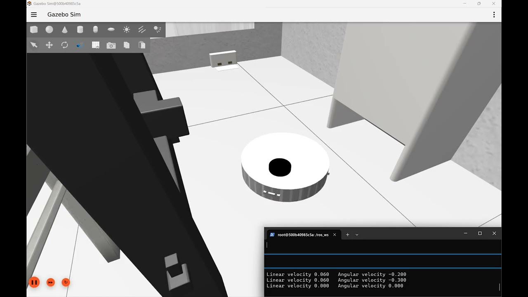This screenshot has width=528, height=297.
Task: Insert a cone shape
Action: [65, 29]
